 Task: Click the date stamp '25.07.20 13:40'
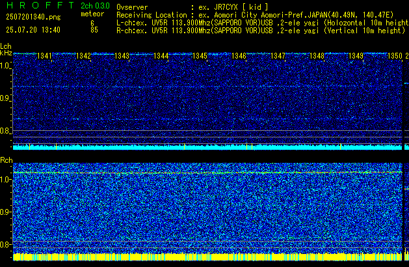[33, 30]
